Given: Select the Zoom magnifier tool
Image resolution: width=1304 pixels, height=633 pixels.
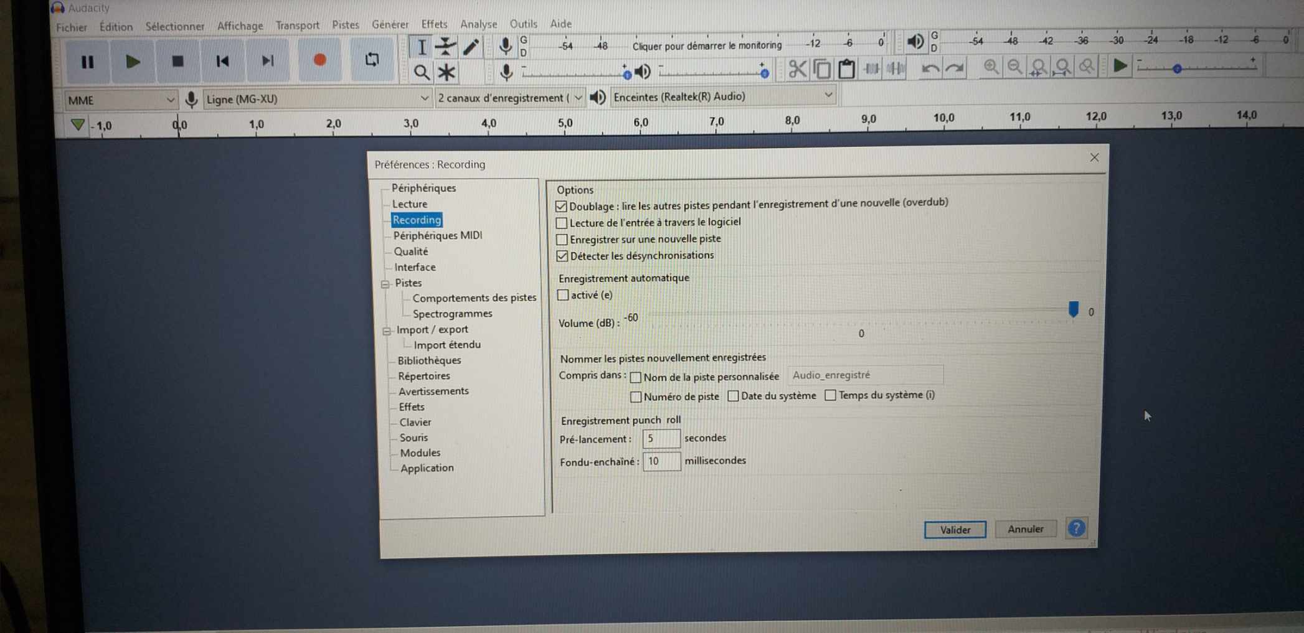Looking at the screenshot, I should (x=422, y=73).
